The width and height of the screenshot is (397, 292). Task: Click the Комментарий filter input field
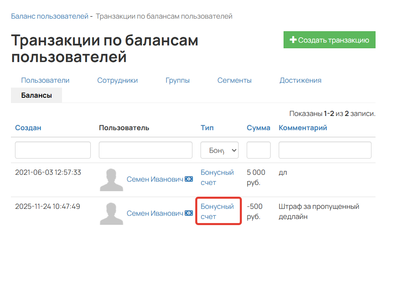pos(324,150)
